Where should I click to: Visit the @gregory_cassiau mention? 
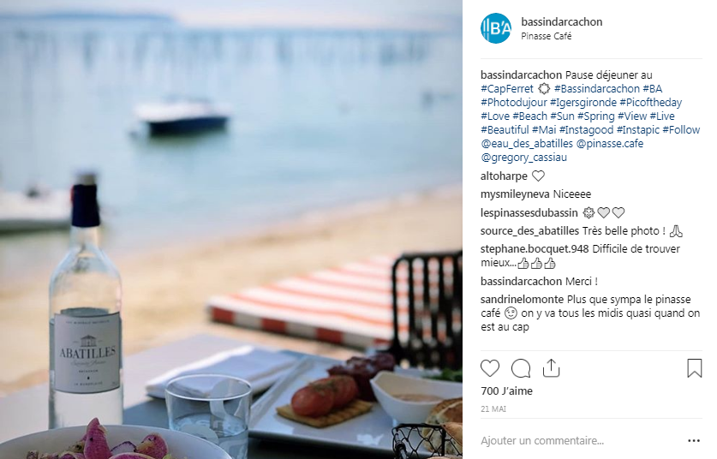pos(523,158)
